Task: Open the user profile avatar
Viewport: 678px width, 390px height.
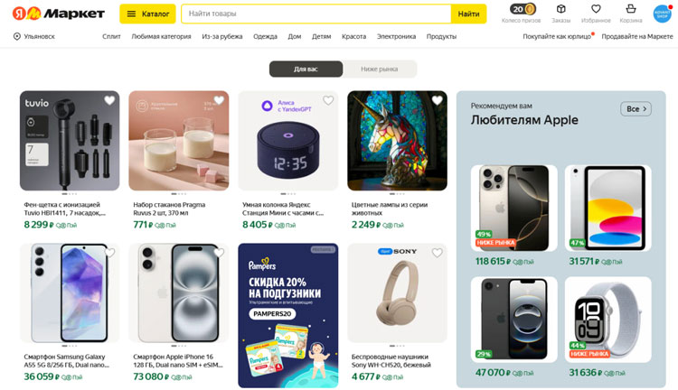Action: click(662, 14)
